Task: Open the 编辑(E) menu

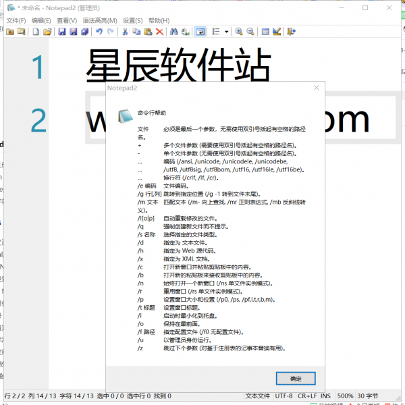Action: point(41,21)
